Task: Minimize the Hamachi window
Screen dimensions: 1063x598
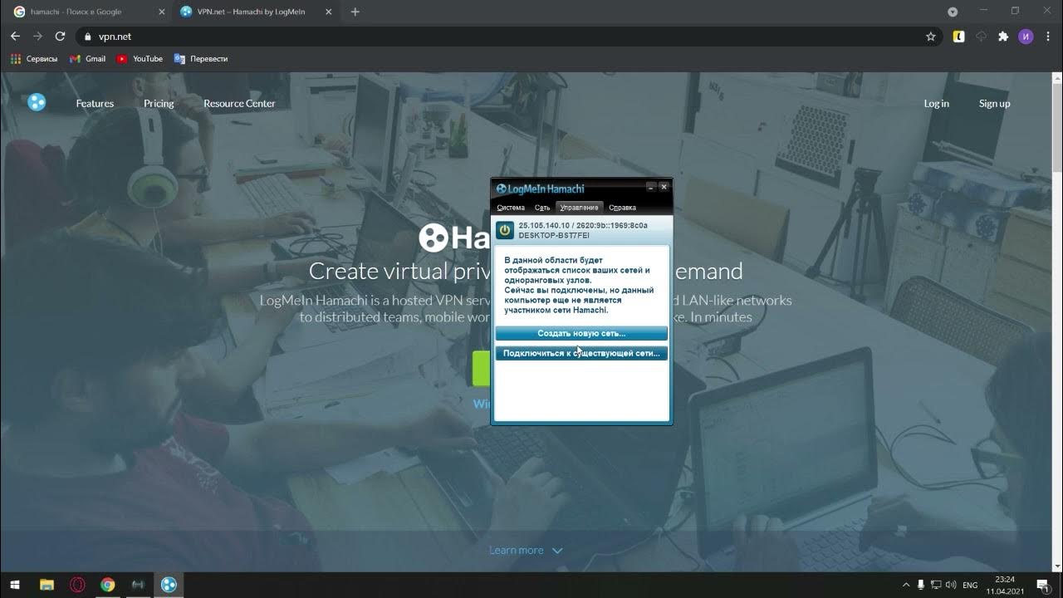Action: click(651, 187)
